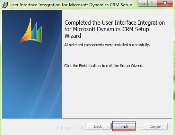175x135 pixels.
Task: Click the 'Completed the User Interface Integration' heading
Action: click(114, 23)
